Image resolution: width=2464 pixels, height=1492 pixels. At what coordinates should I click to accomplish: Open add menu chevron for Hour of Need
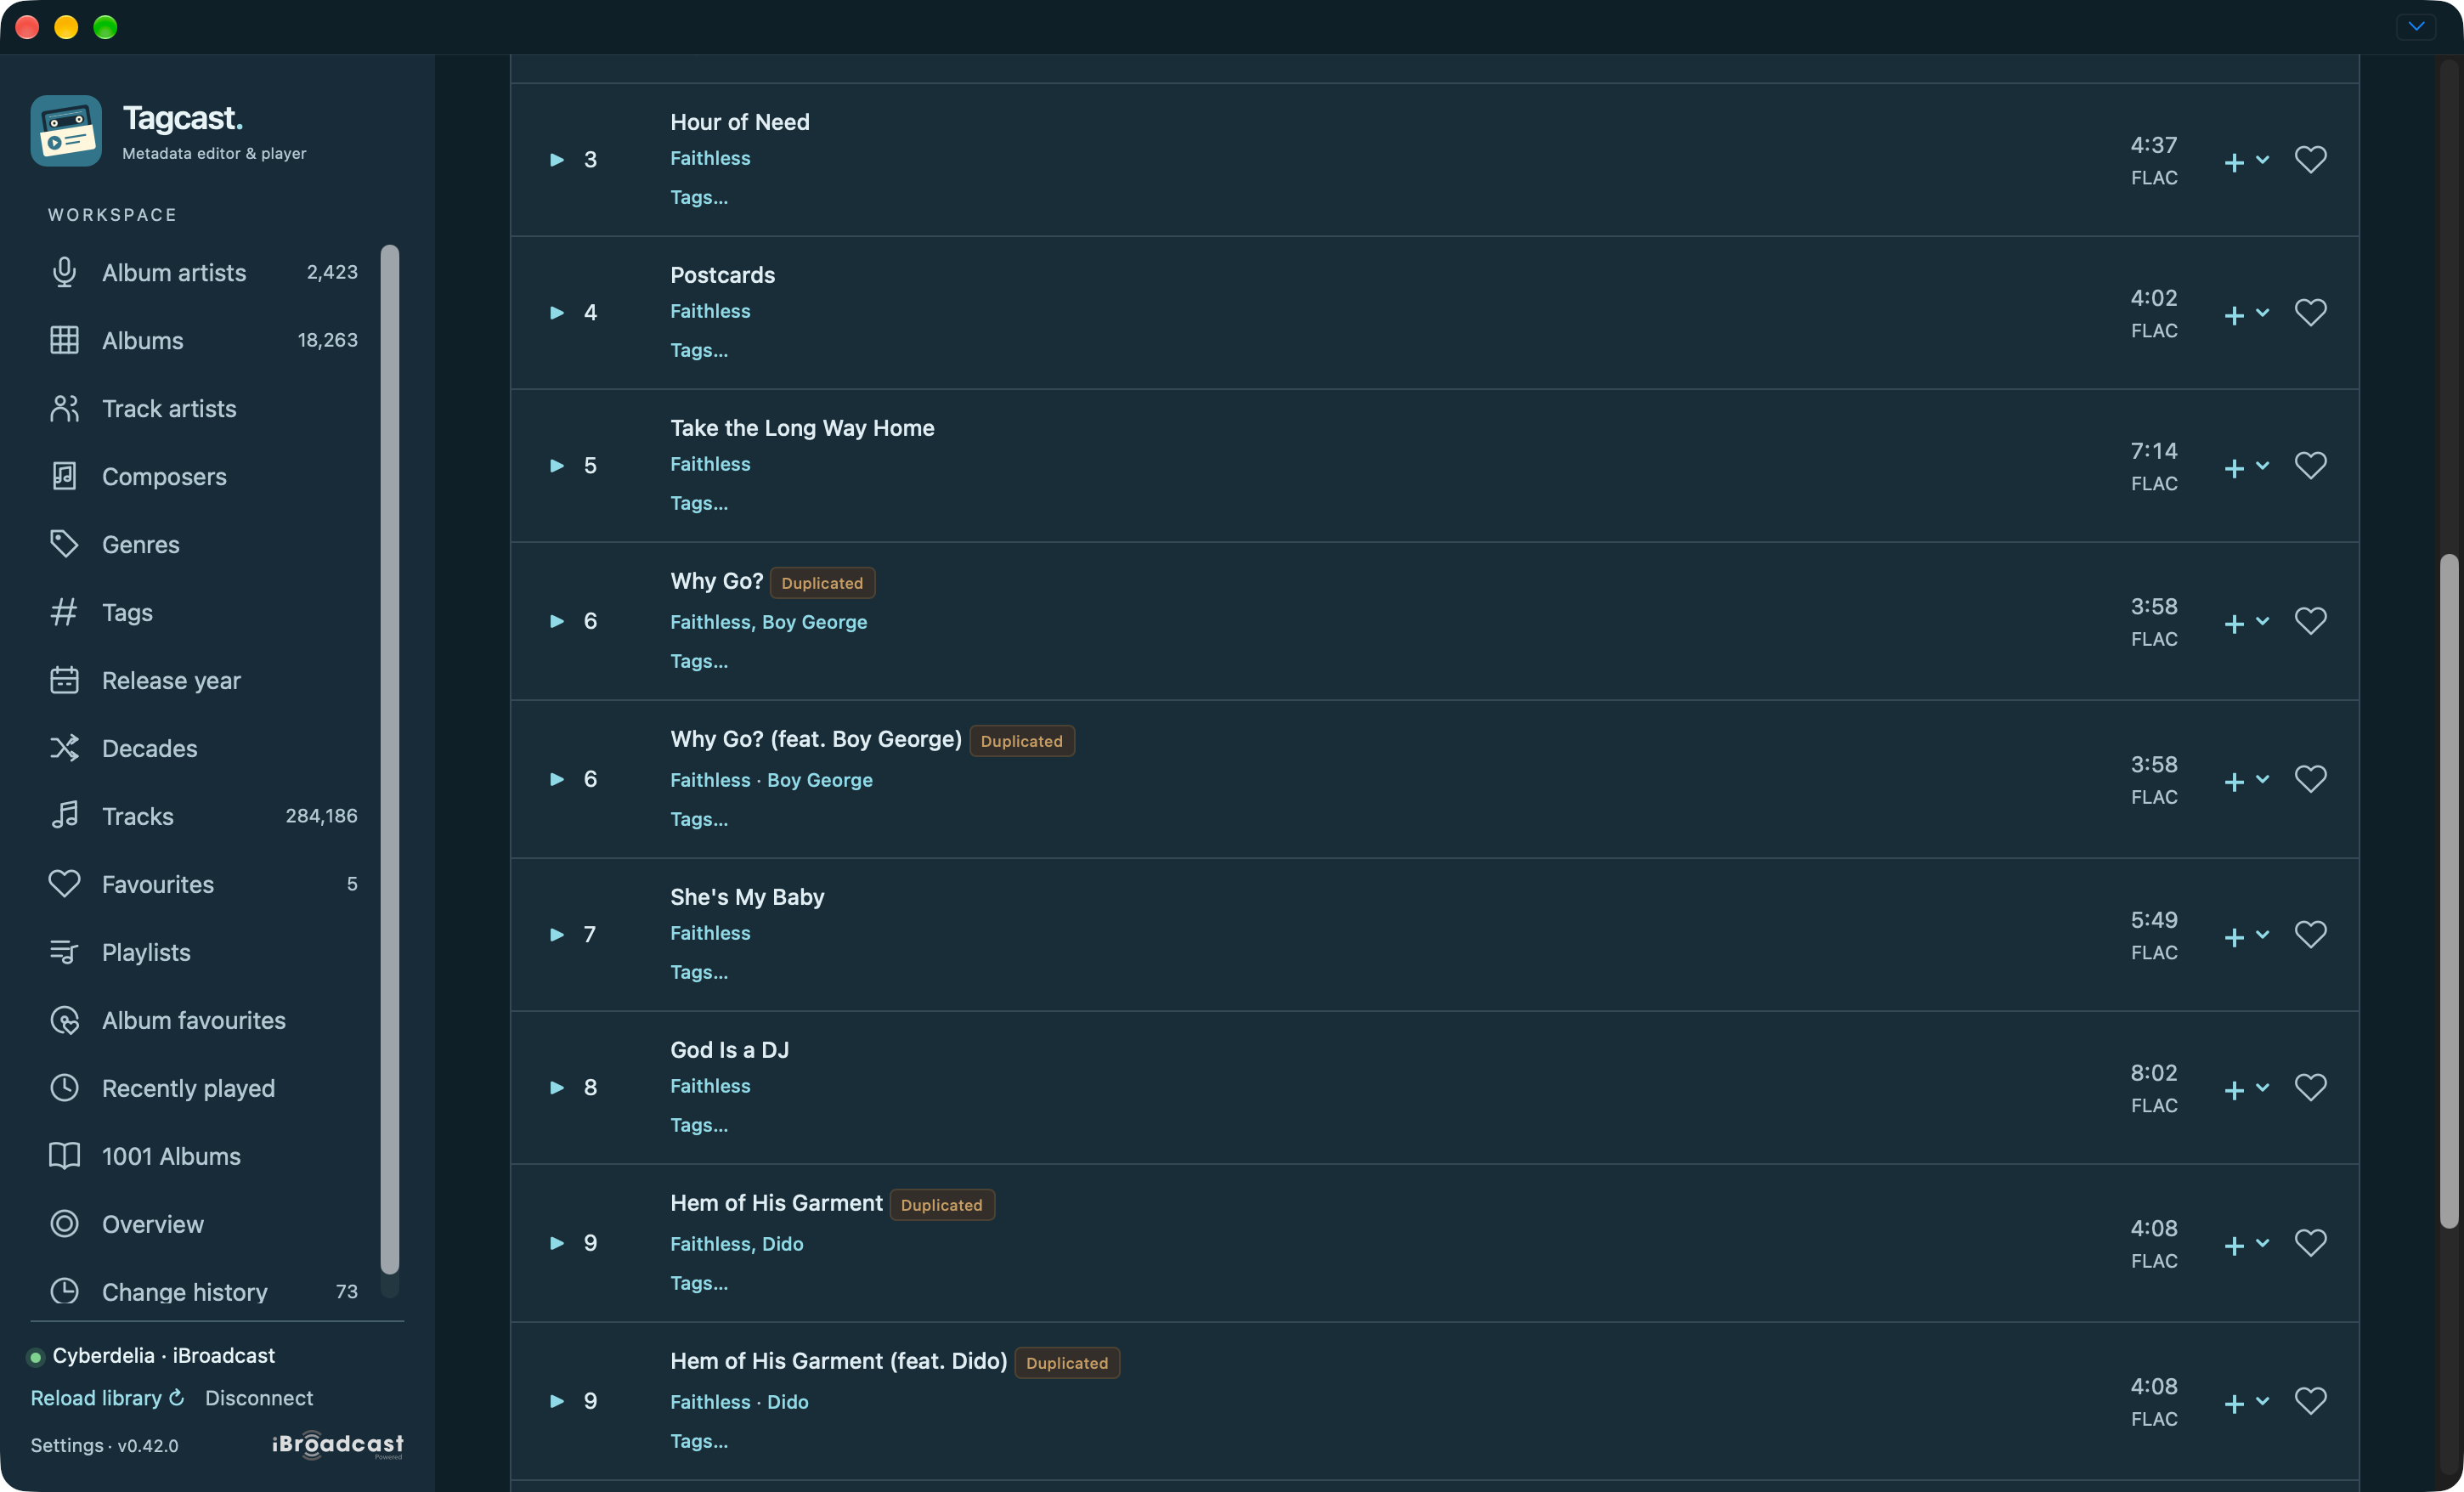[x=2262, y=160]
